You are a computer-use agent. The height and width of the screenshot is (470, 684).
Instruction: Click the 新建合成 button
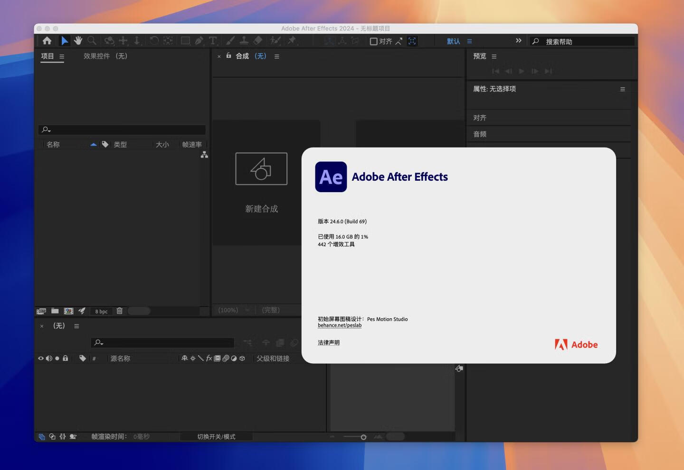pyautogui.click(x=261, y=183)
